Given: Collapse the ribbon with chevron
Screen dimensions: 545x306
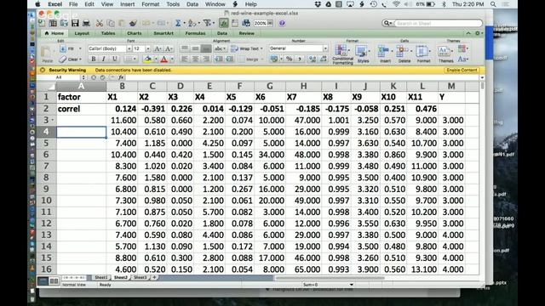Looking at the screenshot, I should click(x=468, y=33).
